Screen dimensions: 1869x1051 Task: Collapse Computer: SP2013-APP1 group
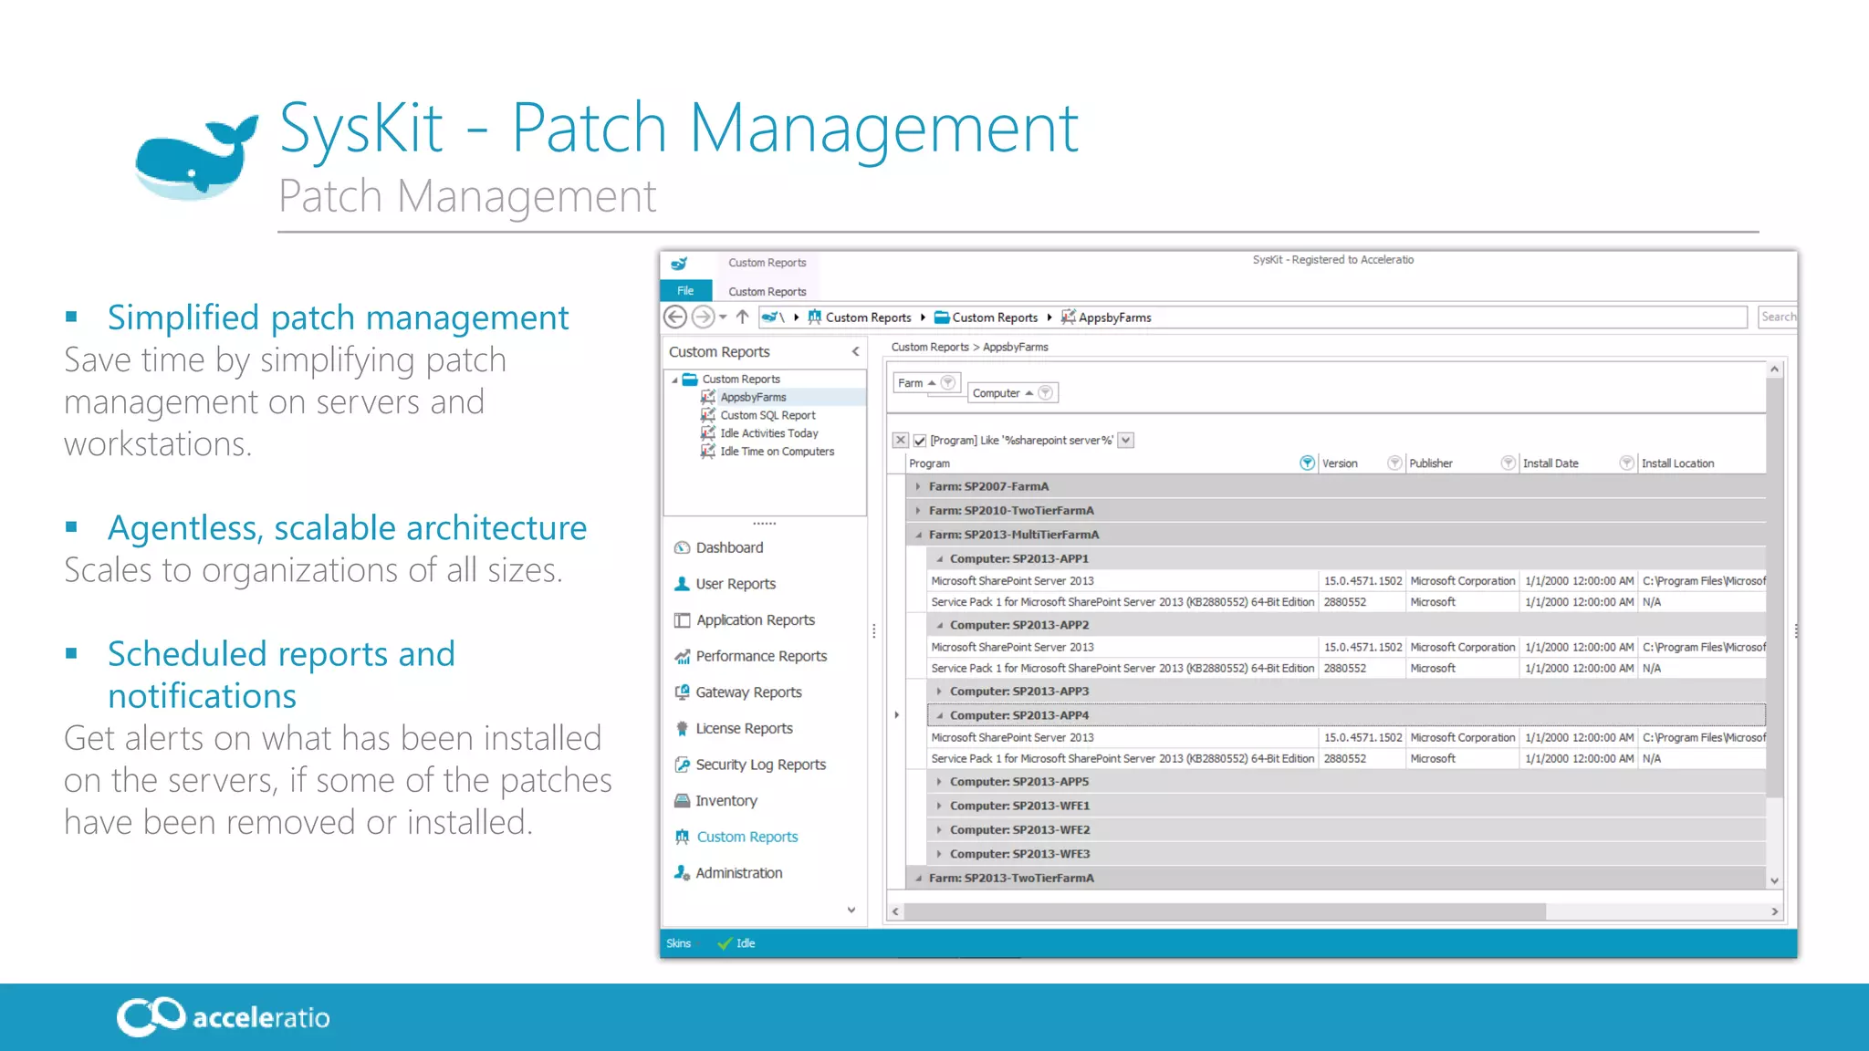(939, 558)
